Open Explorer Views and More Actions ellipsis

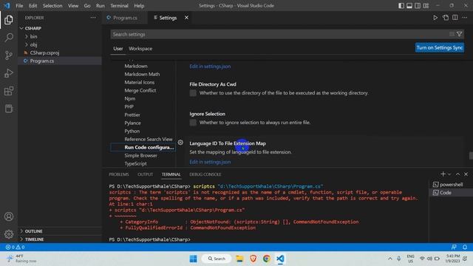pos(93,18)
